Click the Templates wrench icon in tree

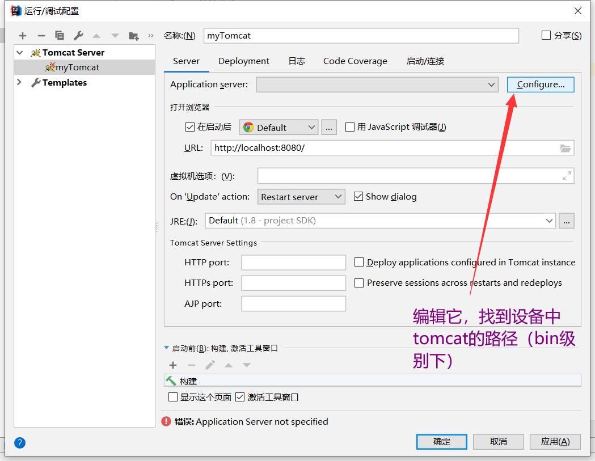tap(36, 82)
